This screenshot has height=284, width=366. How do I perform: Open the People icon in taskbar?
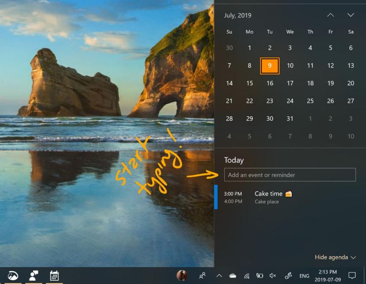click(202, 276)
